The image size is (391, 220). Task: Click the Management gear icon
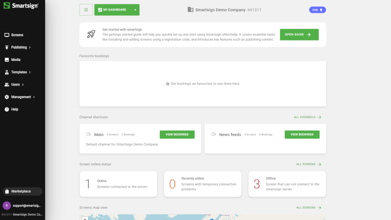[7, 97]
